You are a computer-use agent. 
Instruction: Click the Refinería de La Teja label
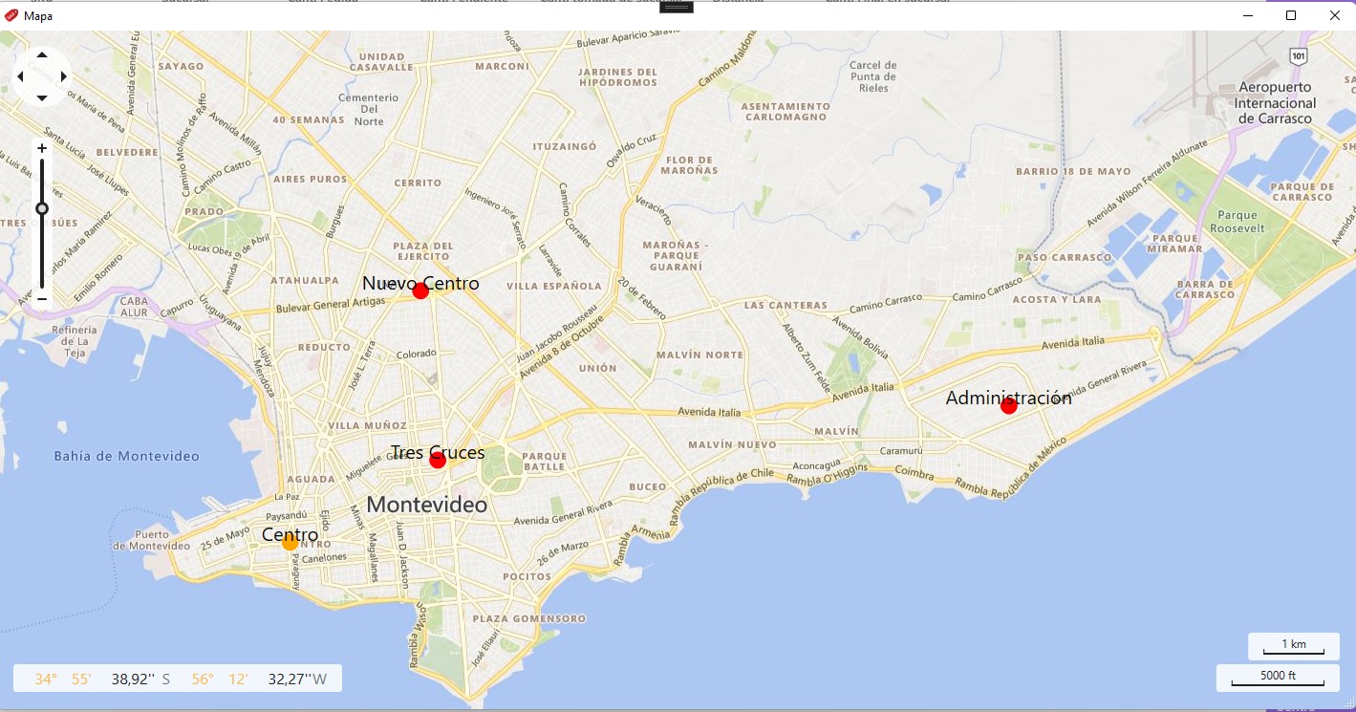pos(75,341)
